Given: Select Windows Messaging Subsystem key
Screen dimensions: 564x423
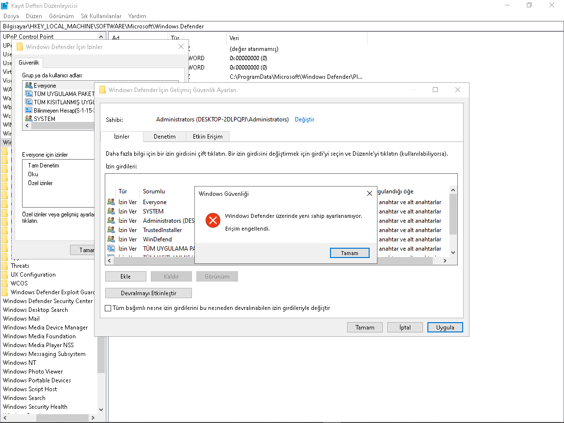Looking at the screenshot, I should point(44,354).
